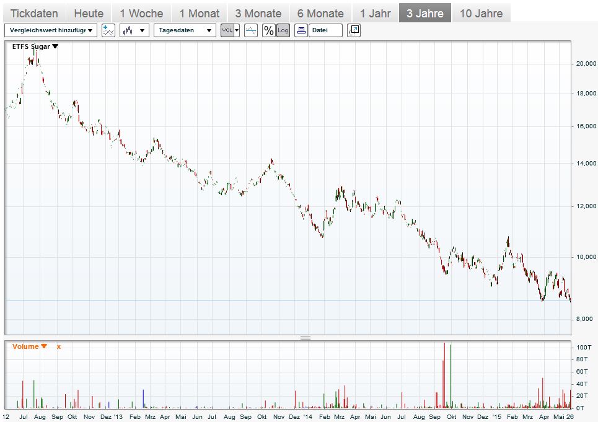Click the 20,000 price axis label

[586, 64]
